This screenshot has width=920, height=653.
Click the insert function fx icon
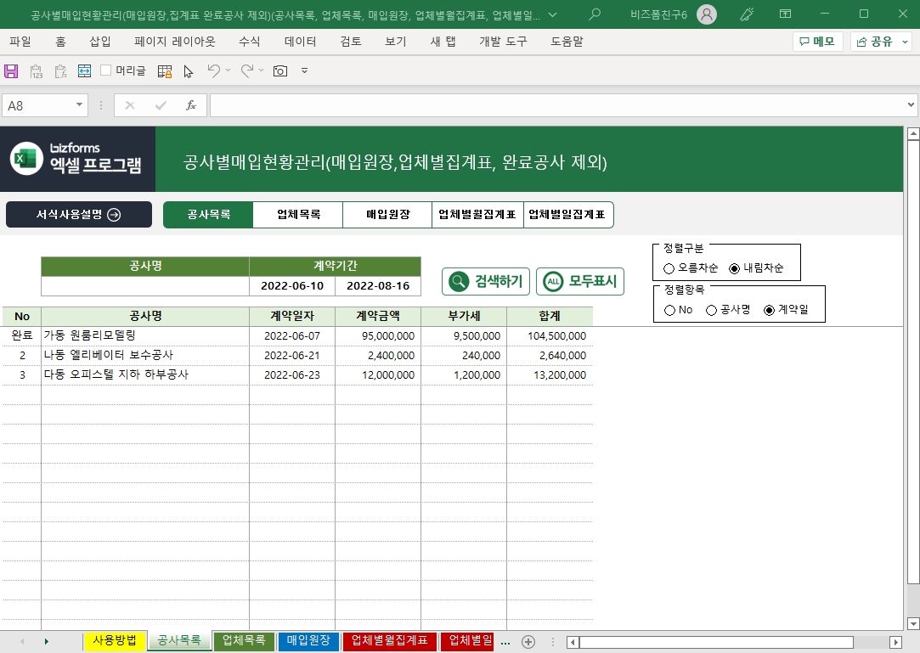[x=191, y=105]
